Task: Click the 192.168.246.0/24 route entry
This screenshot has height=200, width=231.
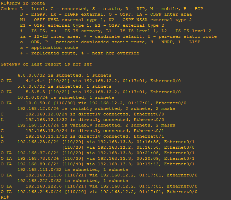Action: pos(99,192)
